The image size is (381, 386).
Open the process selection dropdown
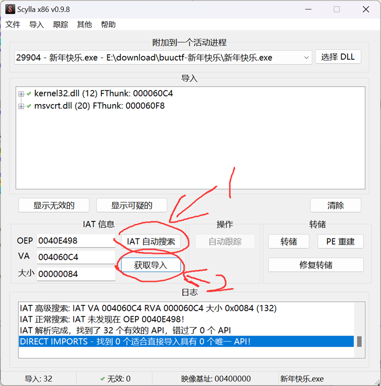pos(306,58)
